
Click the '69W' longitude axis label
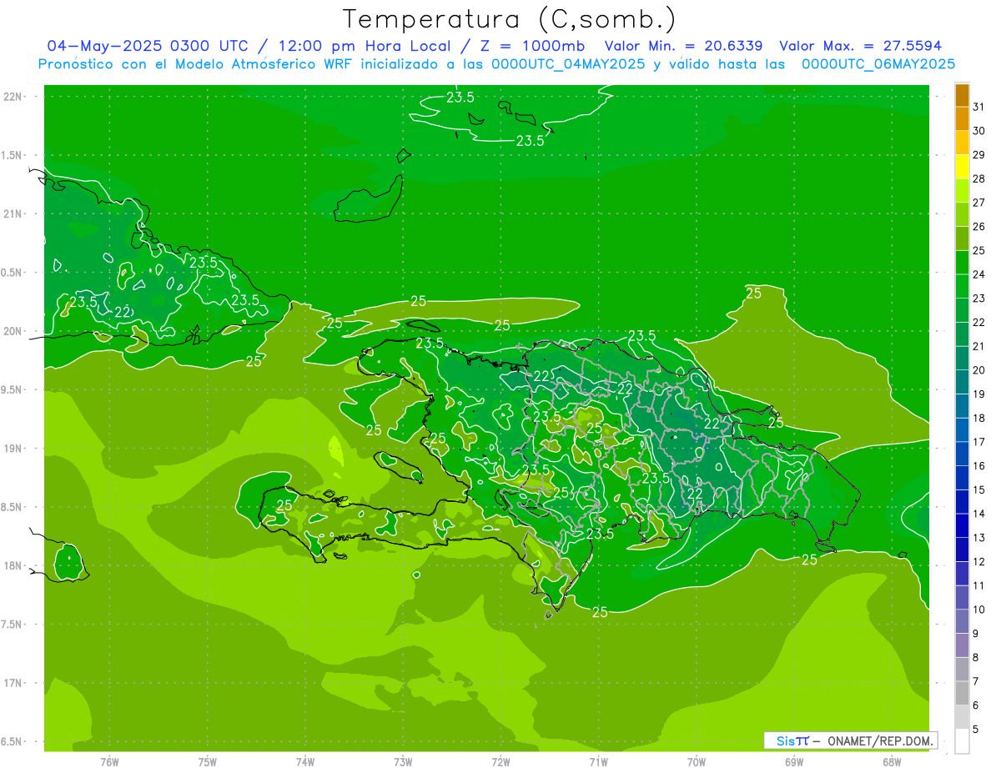(x=794, y=762)
